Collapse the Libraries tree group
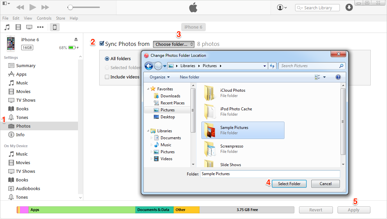The image size is (387, 219). 148,131
